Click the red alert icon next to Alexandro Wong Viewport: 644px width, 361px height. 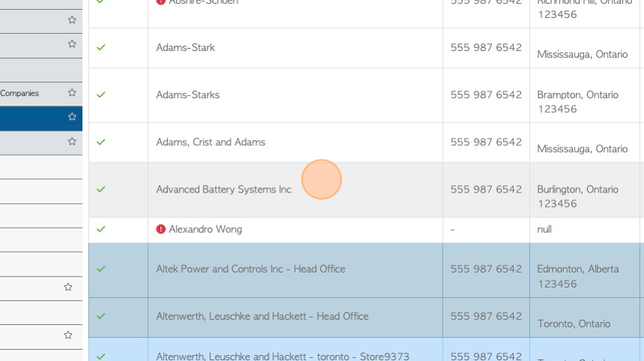pyautogui.click(x=160, y=229)
